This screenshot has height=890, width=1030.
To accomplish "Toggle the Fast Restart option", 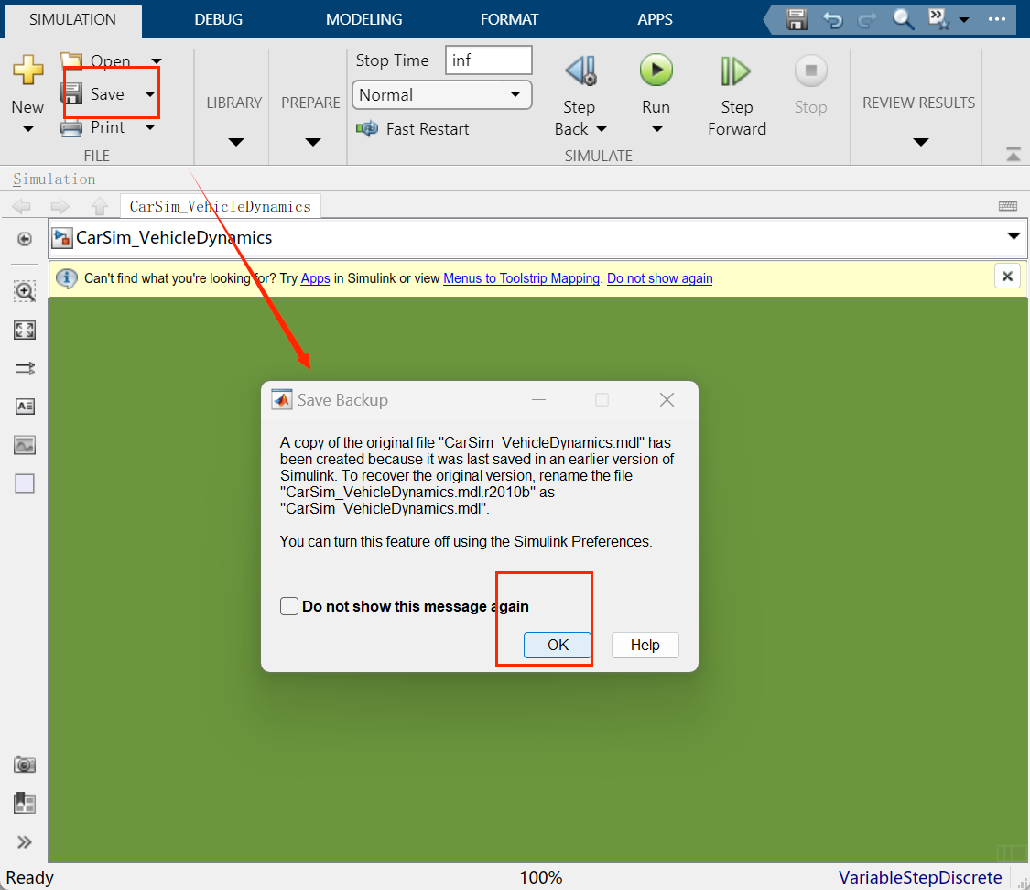I will point(413,129).
